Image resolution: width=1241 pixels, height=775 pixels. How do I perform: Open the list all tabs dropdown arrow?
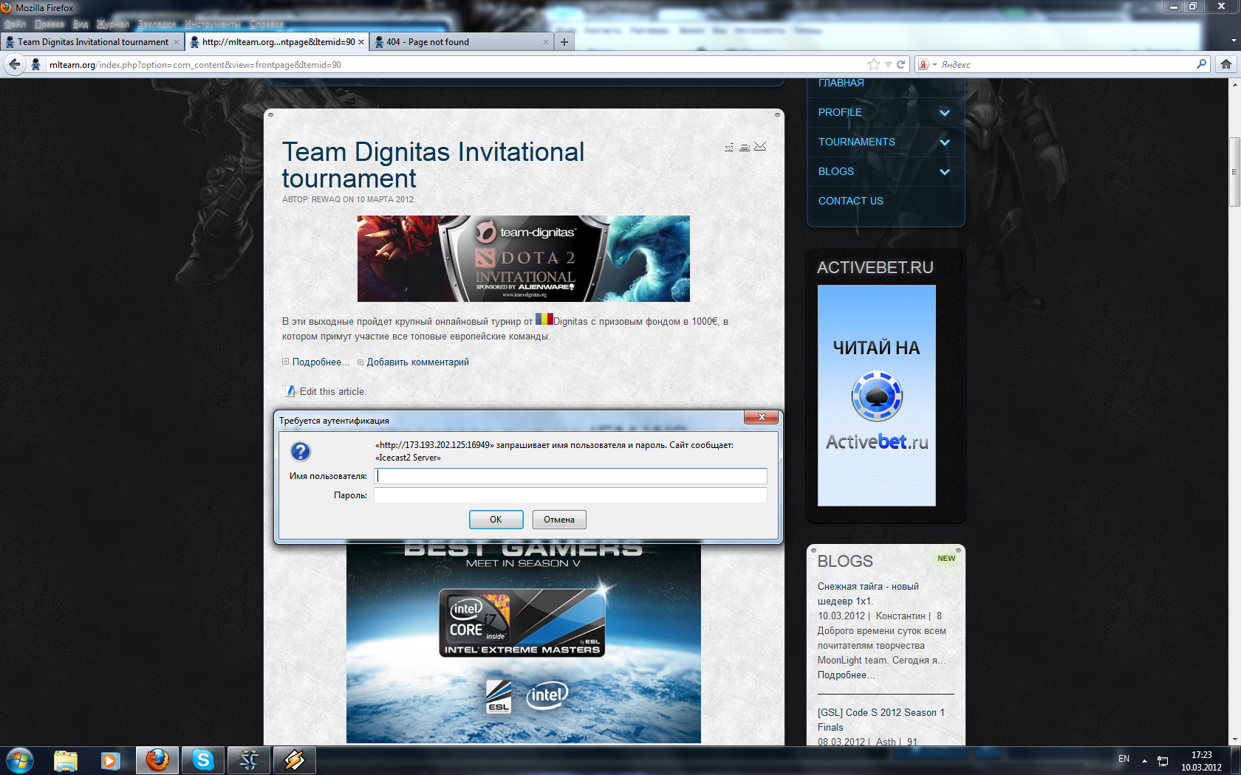click(x=1234, y=41)
